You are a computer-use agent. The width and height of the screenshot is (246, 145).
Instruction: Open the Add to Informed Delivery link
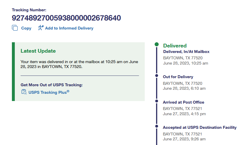69,28
